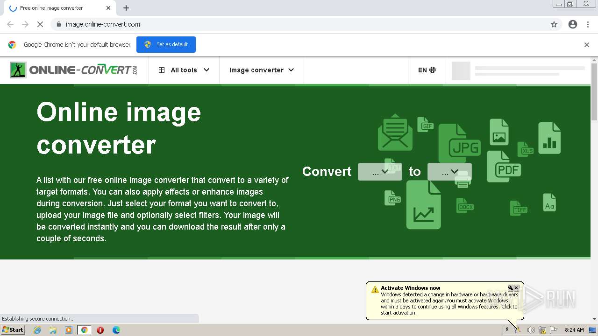
Task: Open the Windows Start menu
Action: click(13, 330)
